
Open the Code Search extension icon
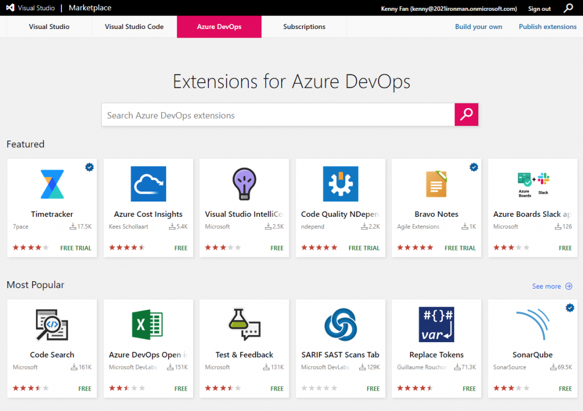(x=52, y=324)
